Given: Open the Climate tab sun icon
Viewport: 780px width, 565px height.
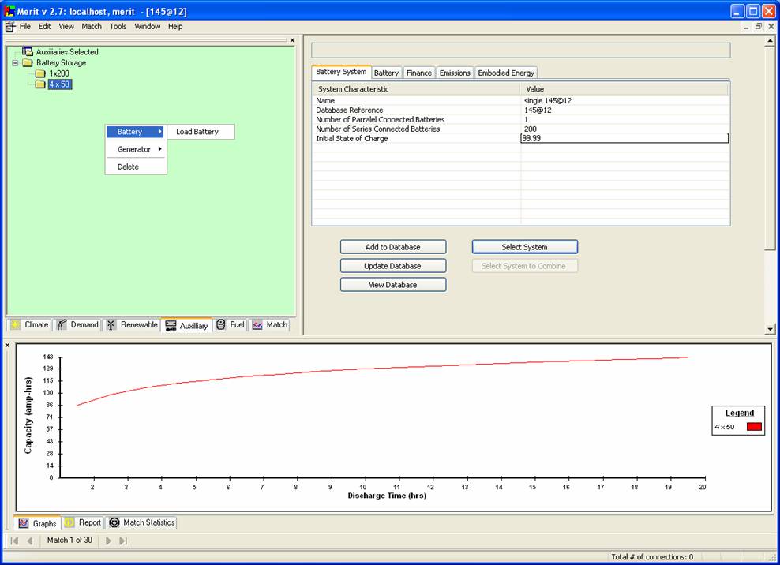Looking at the screenshot, I should coord(16,325).
